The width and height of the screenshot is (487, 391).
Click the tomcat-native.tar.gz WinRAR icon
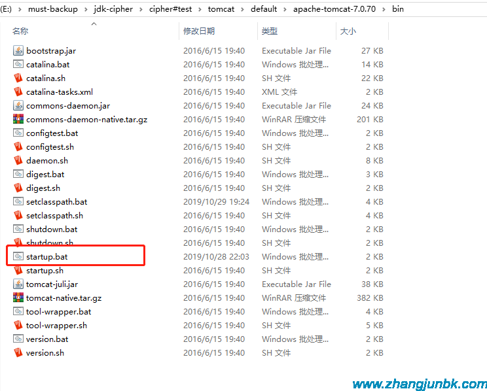click(x=18, y=297)
